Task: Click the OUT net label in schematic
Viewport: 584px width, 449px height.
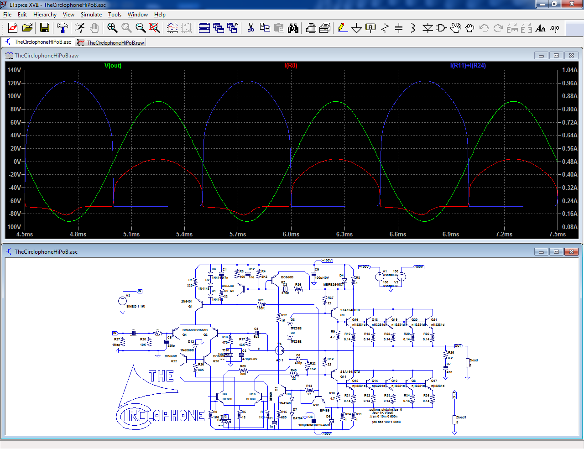Action: click(x=458, y=346)
